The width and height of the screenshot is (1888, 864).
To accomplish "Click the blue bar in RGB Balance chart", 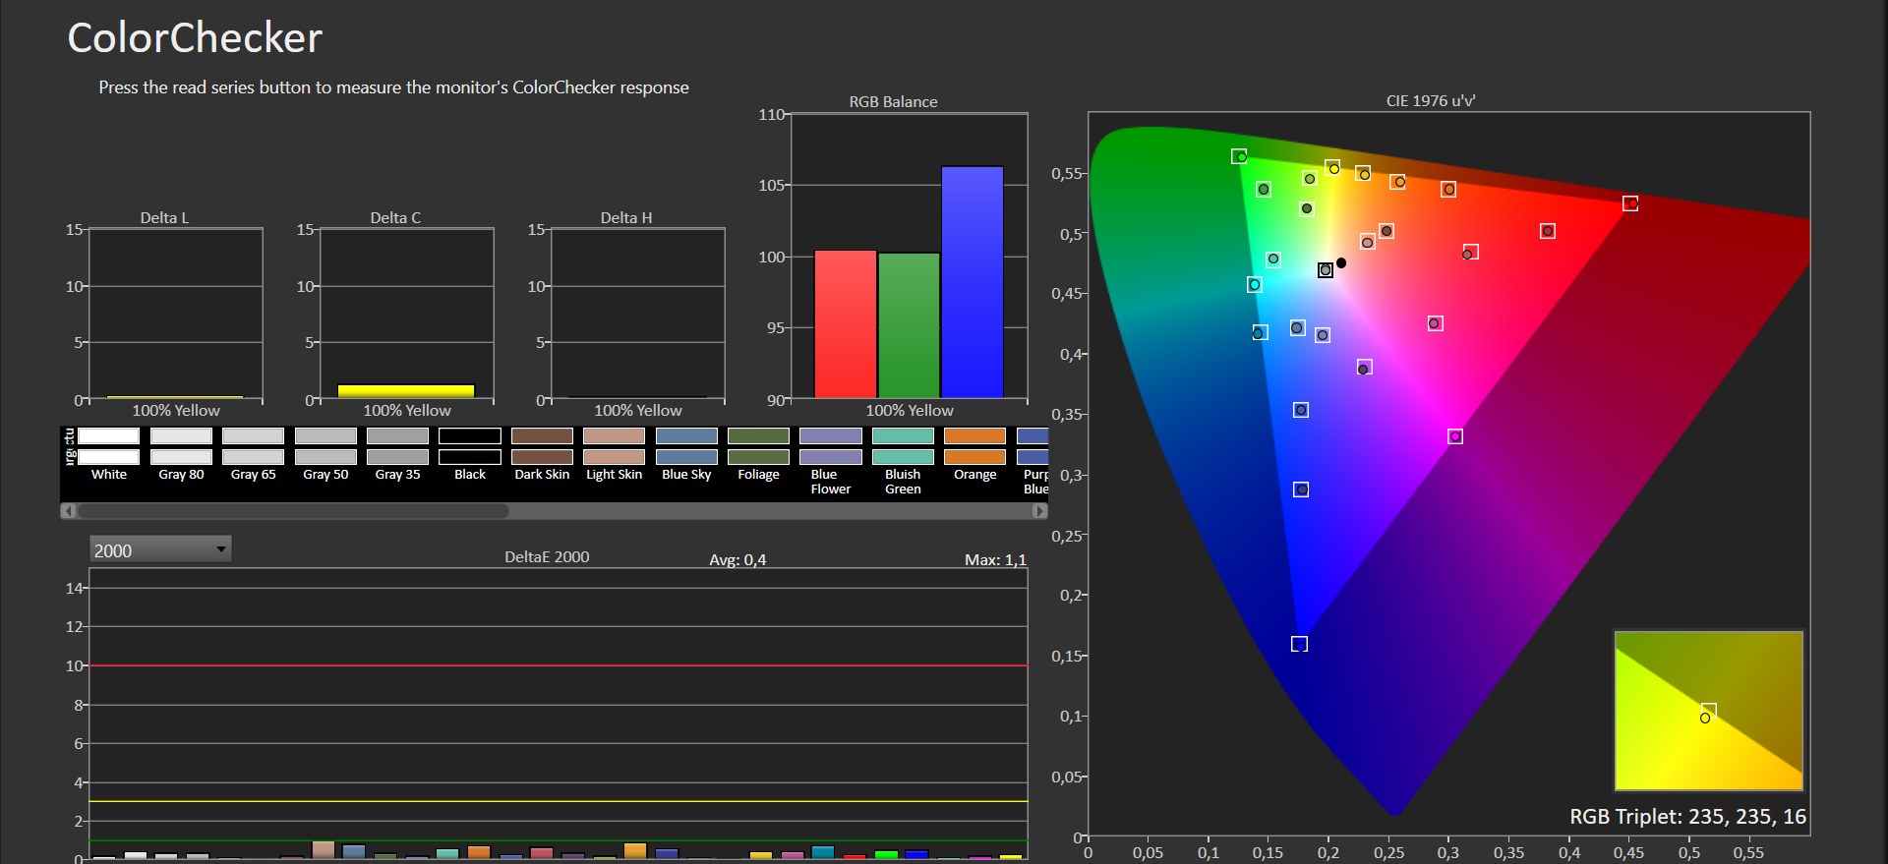I will [x=973, y=282].
